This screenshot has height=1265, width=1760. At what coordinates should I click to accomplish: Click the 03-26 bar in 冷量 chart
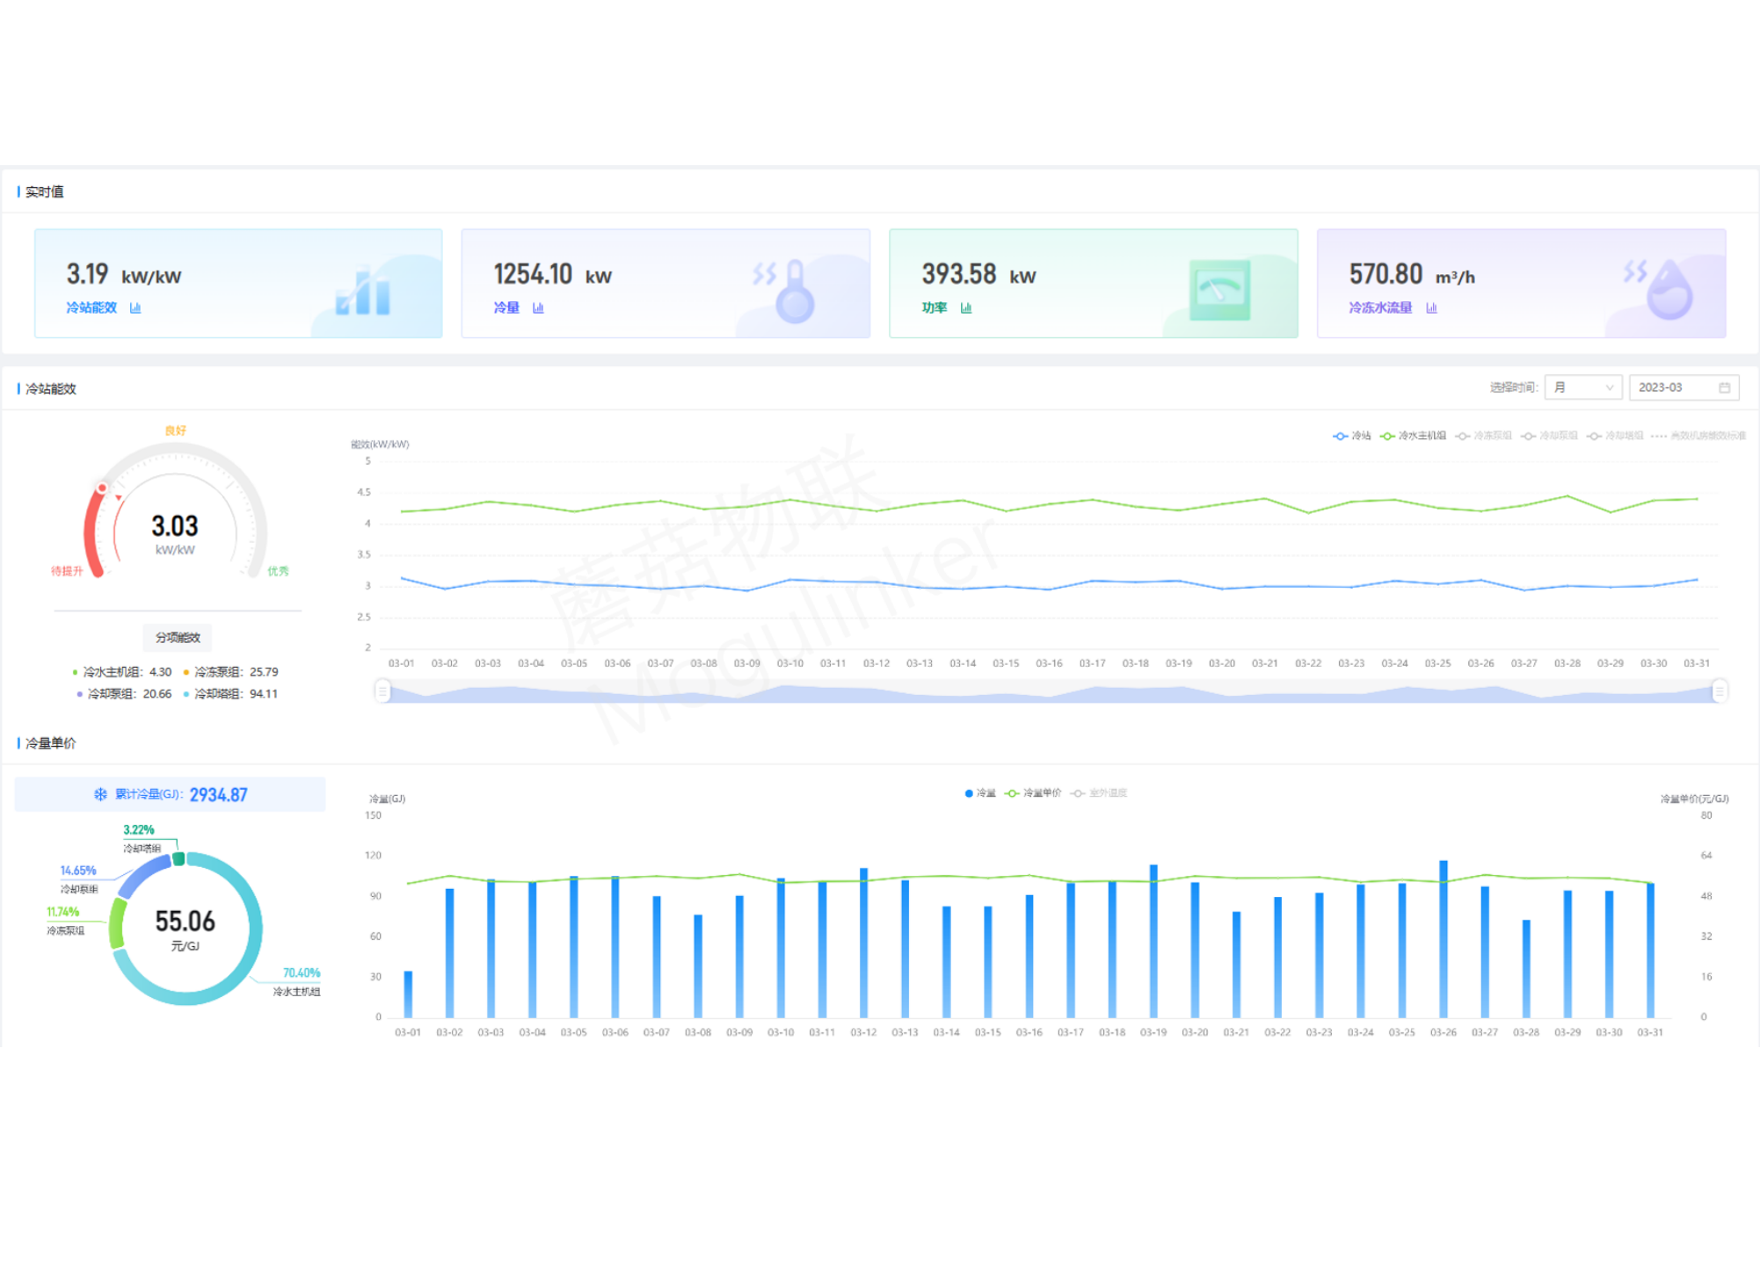(x=1444, y=939)
